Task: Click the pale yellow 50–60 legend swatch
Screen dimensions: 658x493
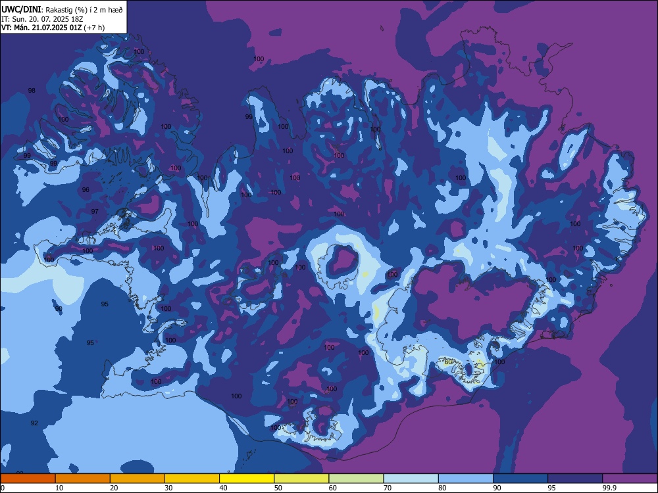Action: tap(301, 479)
